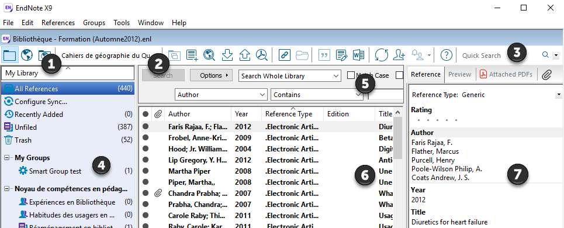Collapse the My Groups group set
Image resolution: width=564 pixels, height=228 pixels.
[x=7, y=157]
